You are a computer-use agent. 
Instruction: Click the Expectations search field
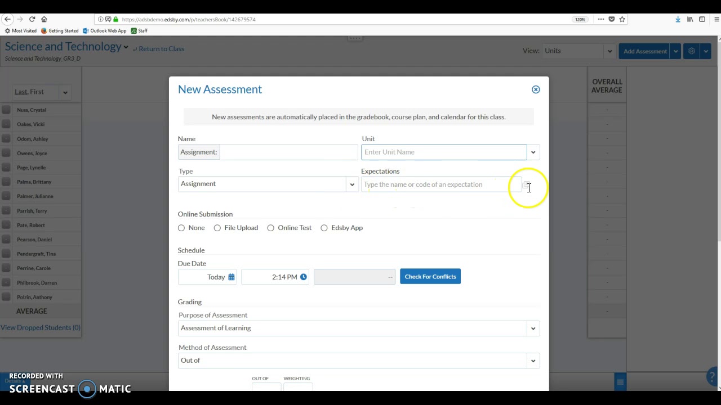tap(441, 184)
